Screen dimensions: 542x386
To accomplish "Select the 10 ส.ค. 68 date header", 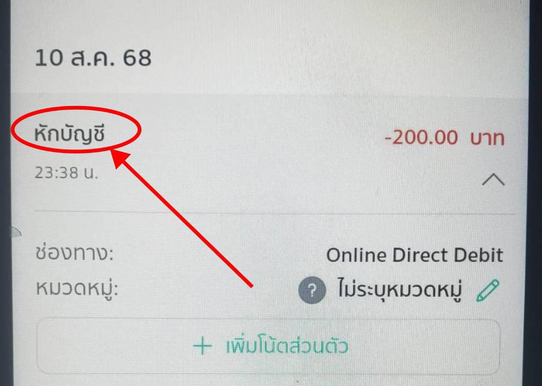I will [93, 58].
